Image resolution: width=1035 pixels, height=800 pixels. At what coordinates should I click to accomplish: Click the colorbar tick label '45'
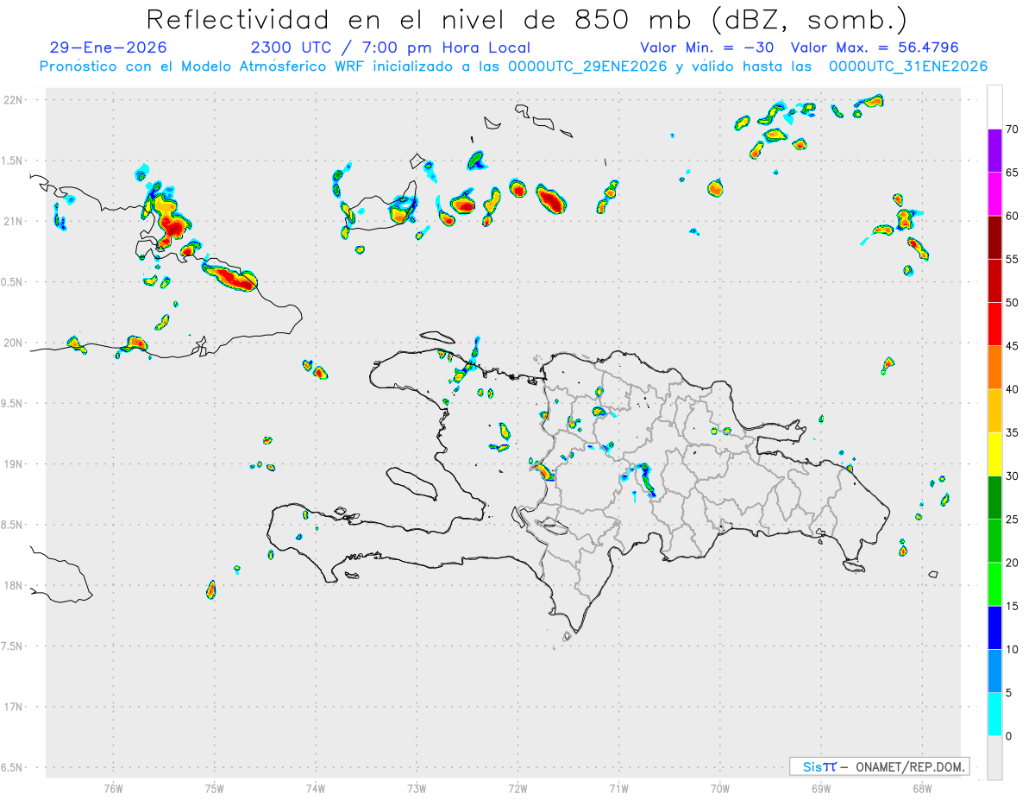(x=1012, y=346)
